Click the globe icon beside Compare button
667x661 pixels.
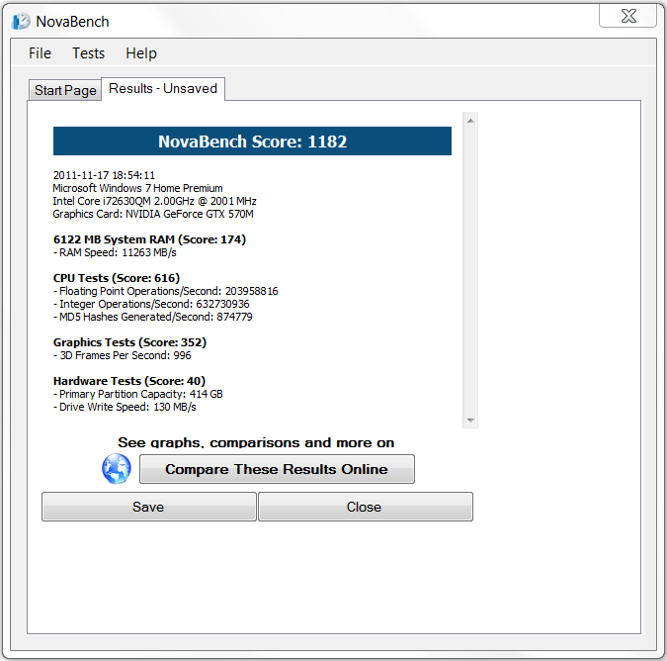117,468
